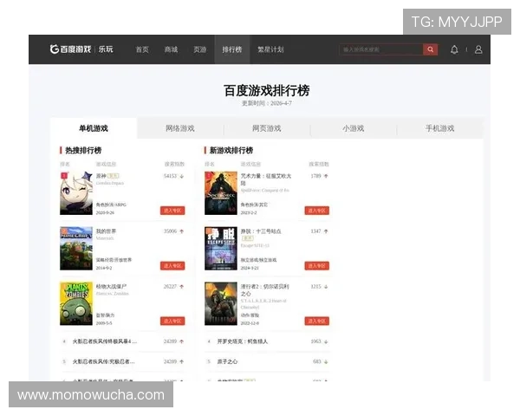Click the search index value 54153
The image size is (520, 416).
tap(171, 176)
